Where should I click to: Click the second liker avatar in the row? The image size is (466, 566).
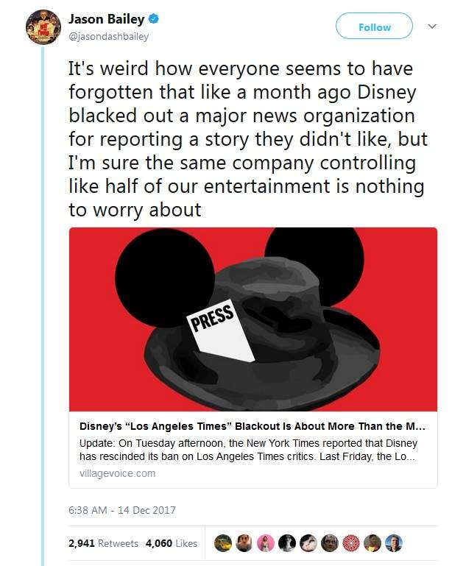pyautogui.click(x=244, y=543)
